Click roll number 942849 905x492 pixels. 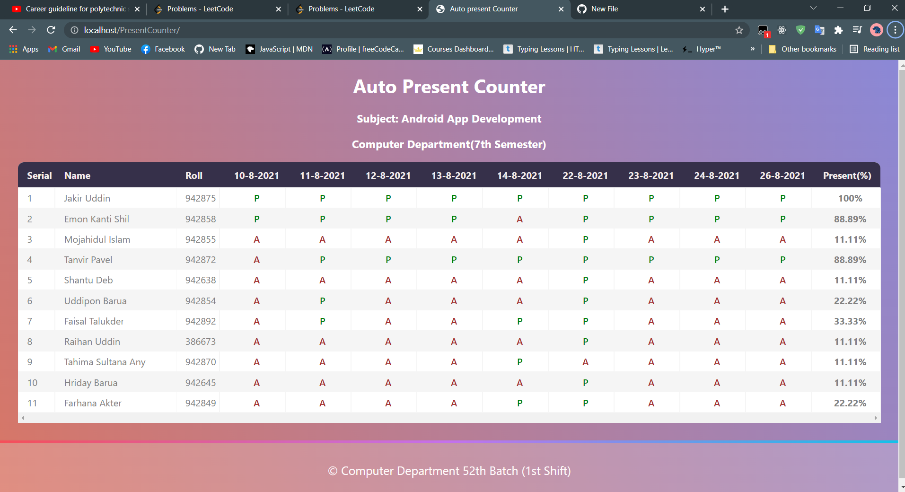click(201, 403)
